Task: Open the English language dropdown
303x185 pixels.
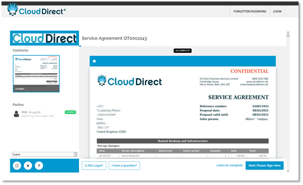Action: click(x=44, y=154)
